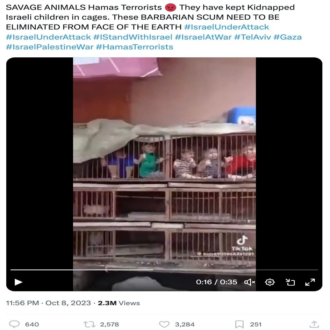Click the 11:56 PM Oct 8, 2023 timestamp
330x330 pixels.
click(48, 303)
